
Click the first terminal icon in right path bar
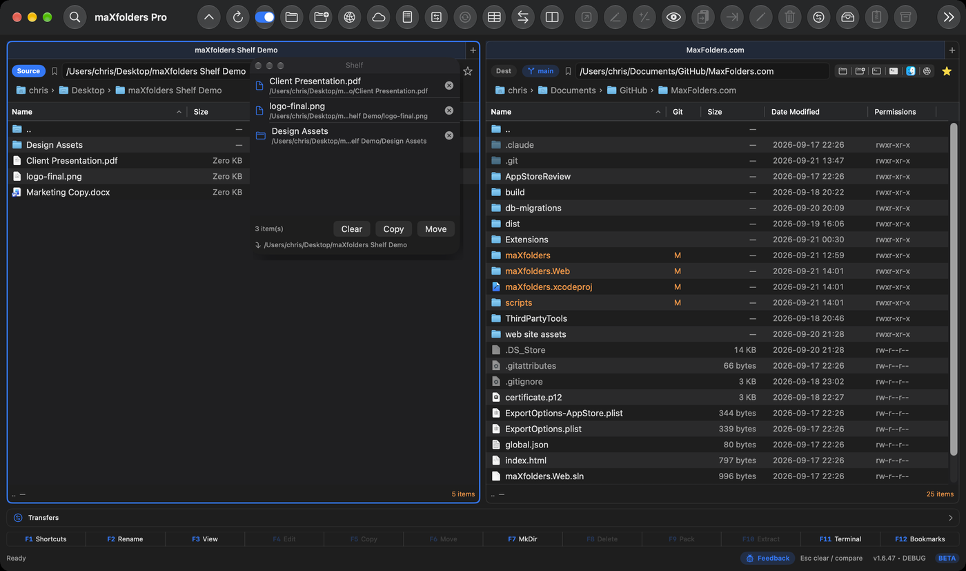[876, 71]
